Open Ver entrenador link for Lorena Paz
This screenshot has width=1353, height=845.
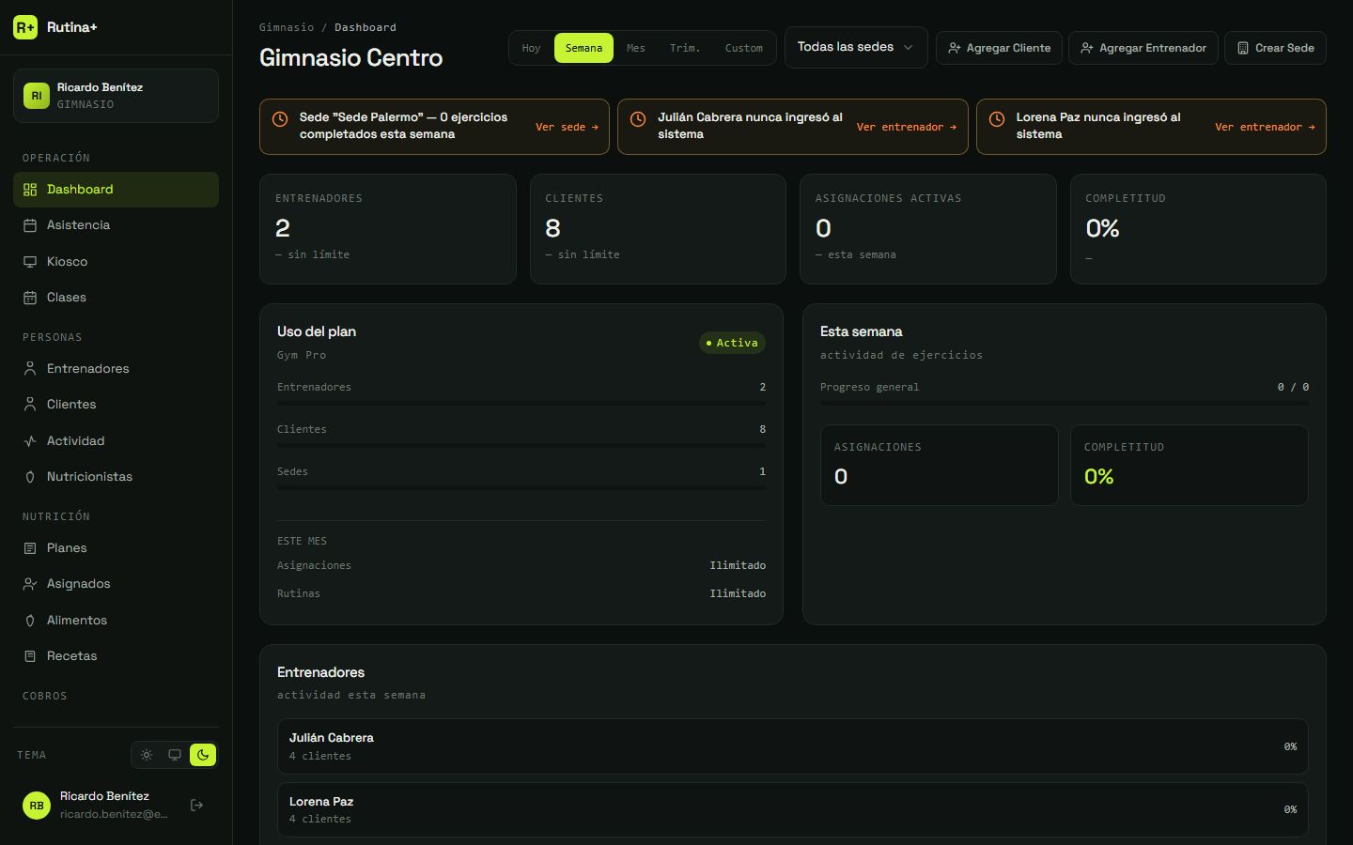(1265, 127)
